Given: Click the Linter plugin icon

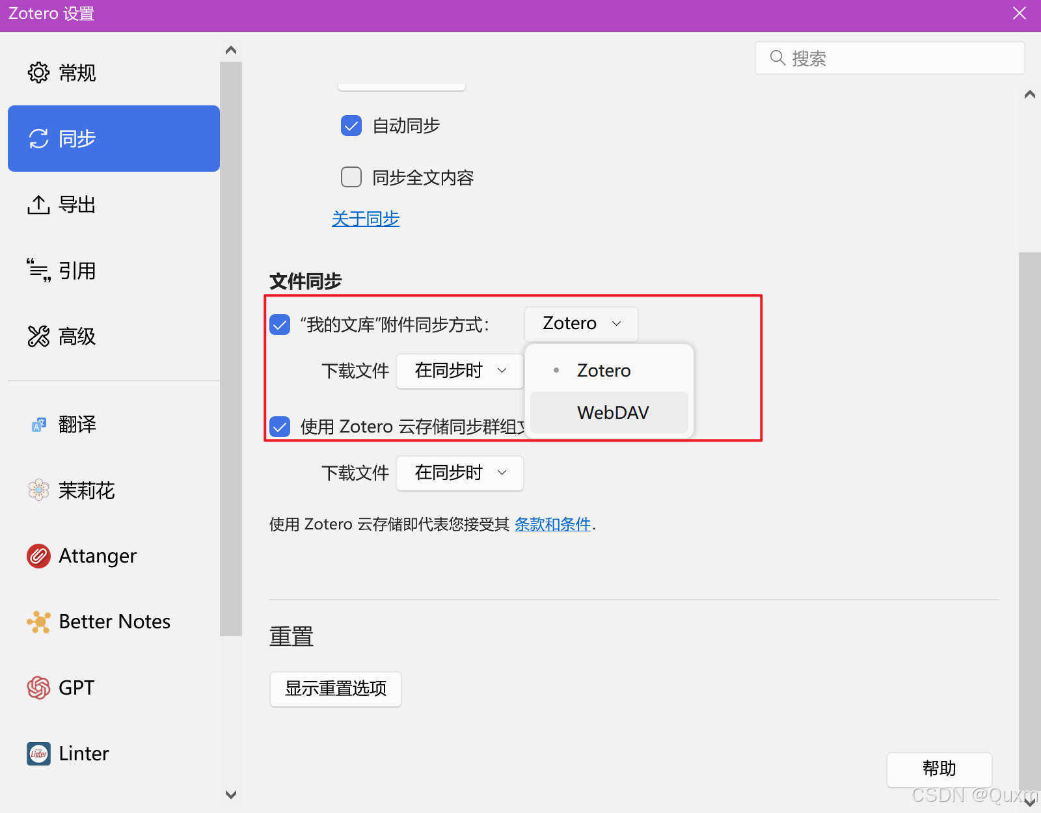Looking at the screenshot, I should pyautogui.click(x=38, y=754).
